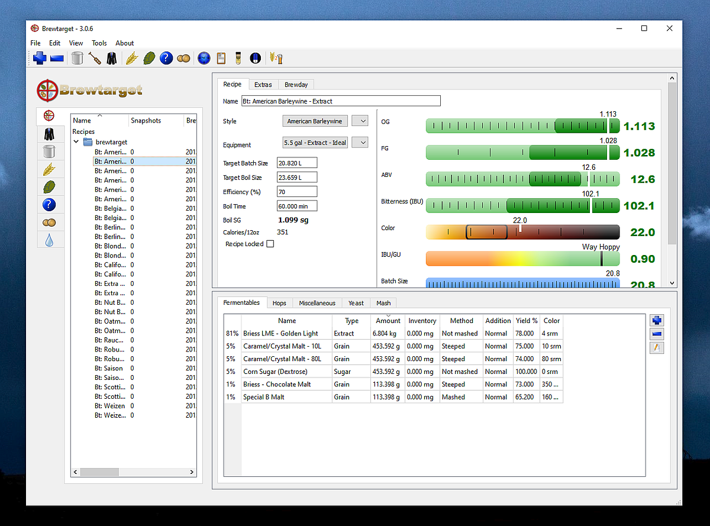The width and height of the screenshot is (710, 526).
Task: Switch to the Hops tab
Action: 279,303
